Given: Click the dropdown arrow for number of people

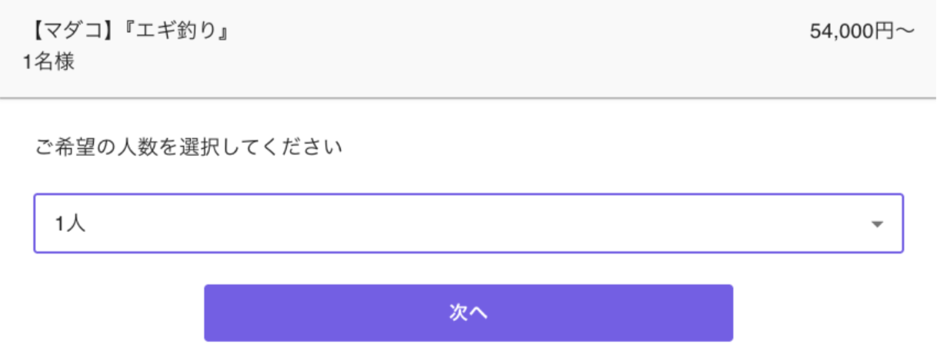Looking at the screenshot, I should 876,224.
